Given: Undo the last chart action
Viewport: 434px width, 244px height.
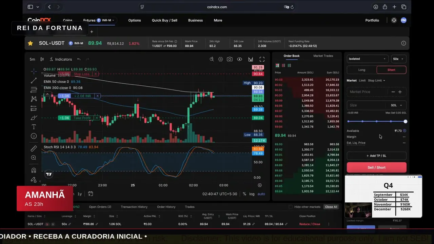Looking at the screenshot, I should (79, 59).
